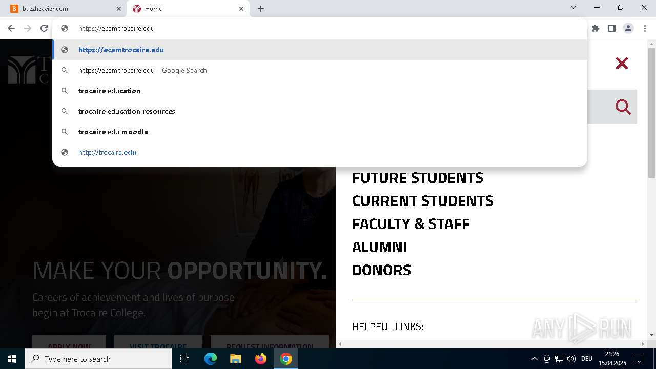Open the volume speaker tray icon
656x369 pixels.
point(571,359)
